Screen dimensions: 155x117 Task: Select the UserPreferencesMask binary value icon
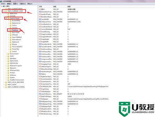40,94
